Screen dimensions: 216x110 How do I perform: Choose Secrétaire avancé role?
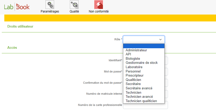pyautogui.click(x=139, y=88)
